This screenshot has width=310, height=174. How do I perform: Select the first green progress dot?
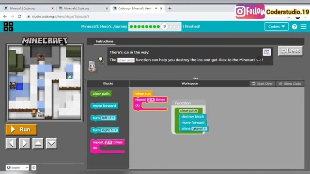click(x=131, y=27)
